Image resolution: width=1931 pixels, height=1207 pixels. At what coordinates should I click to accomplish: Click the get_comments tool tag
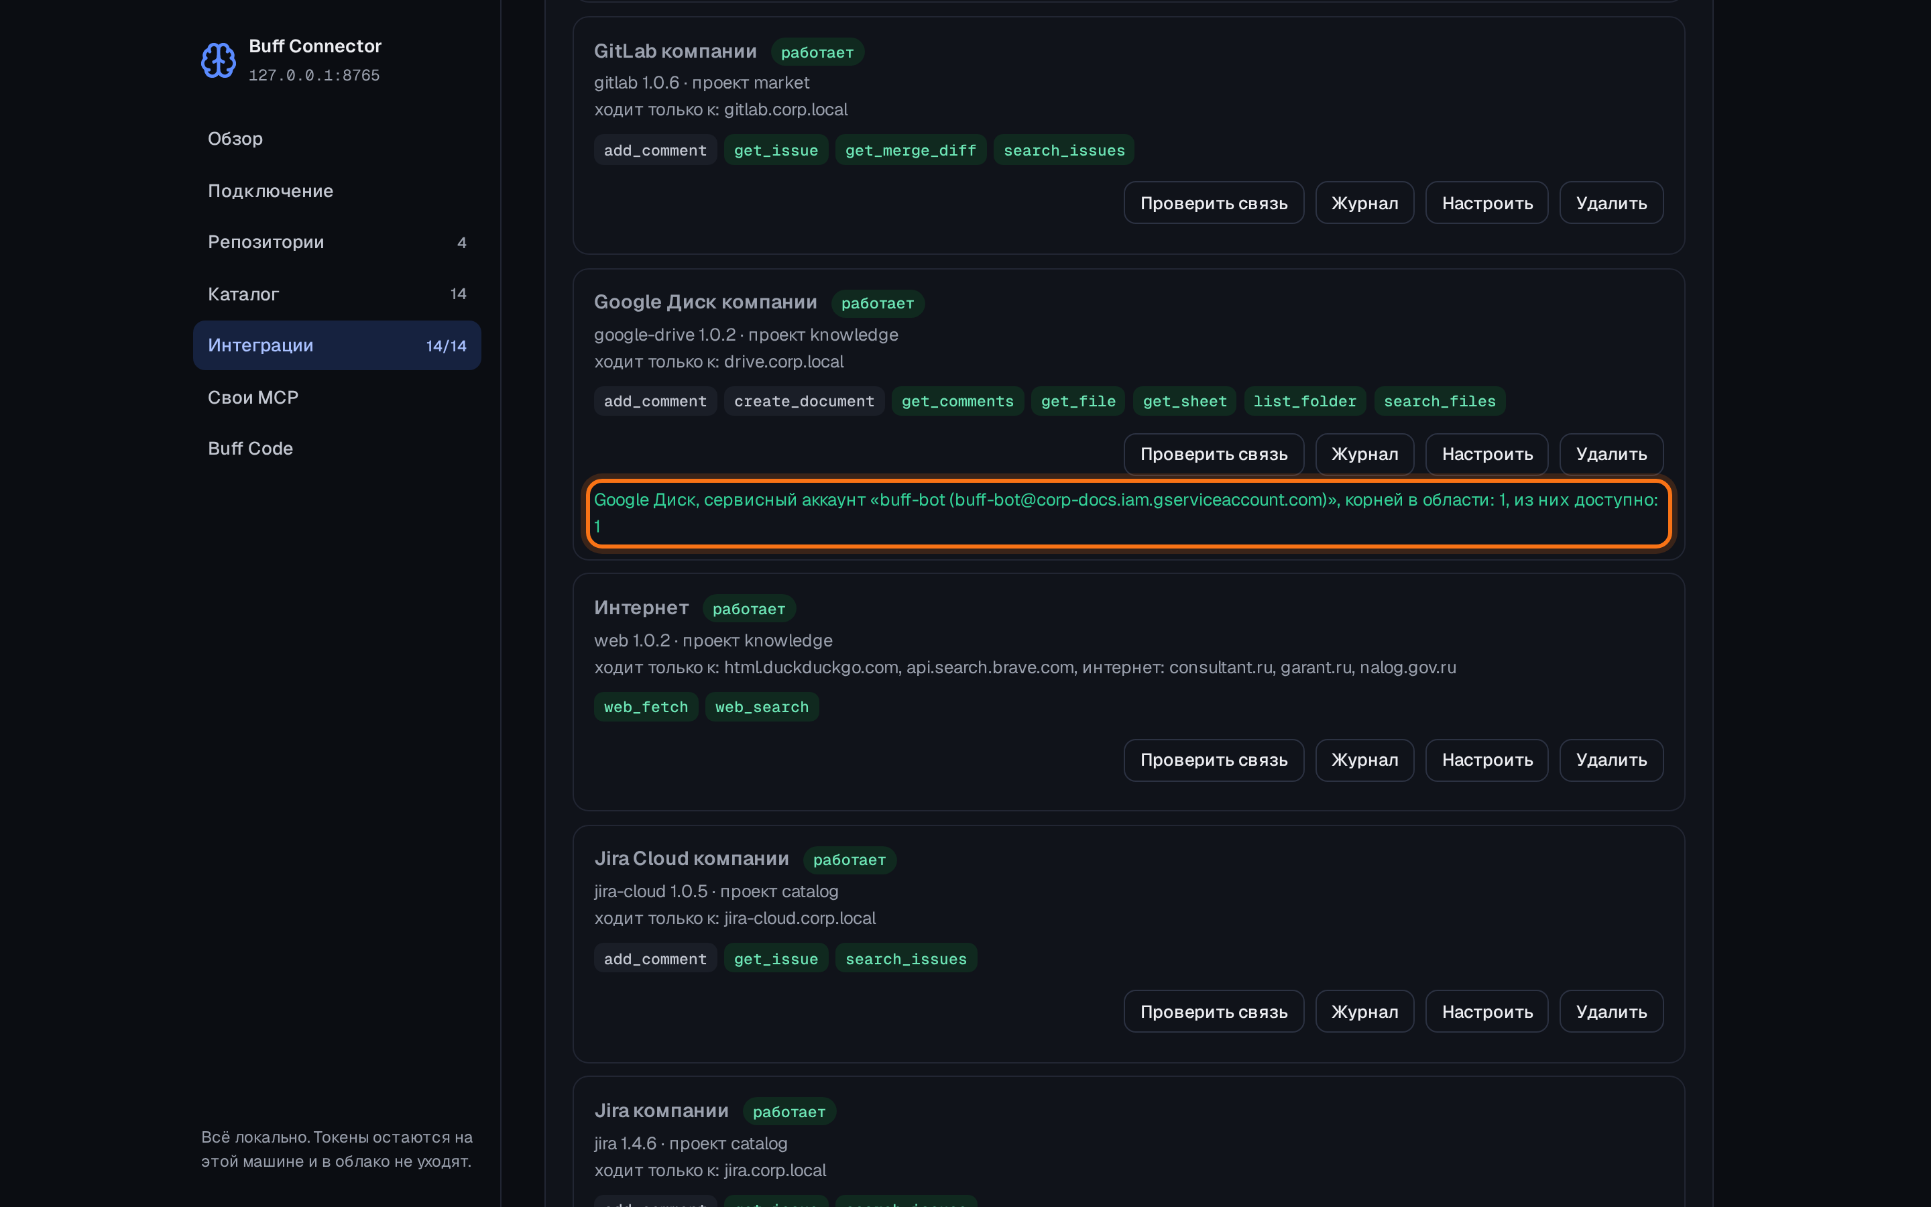point(957,401)
